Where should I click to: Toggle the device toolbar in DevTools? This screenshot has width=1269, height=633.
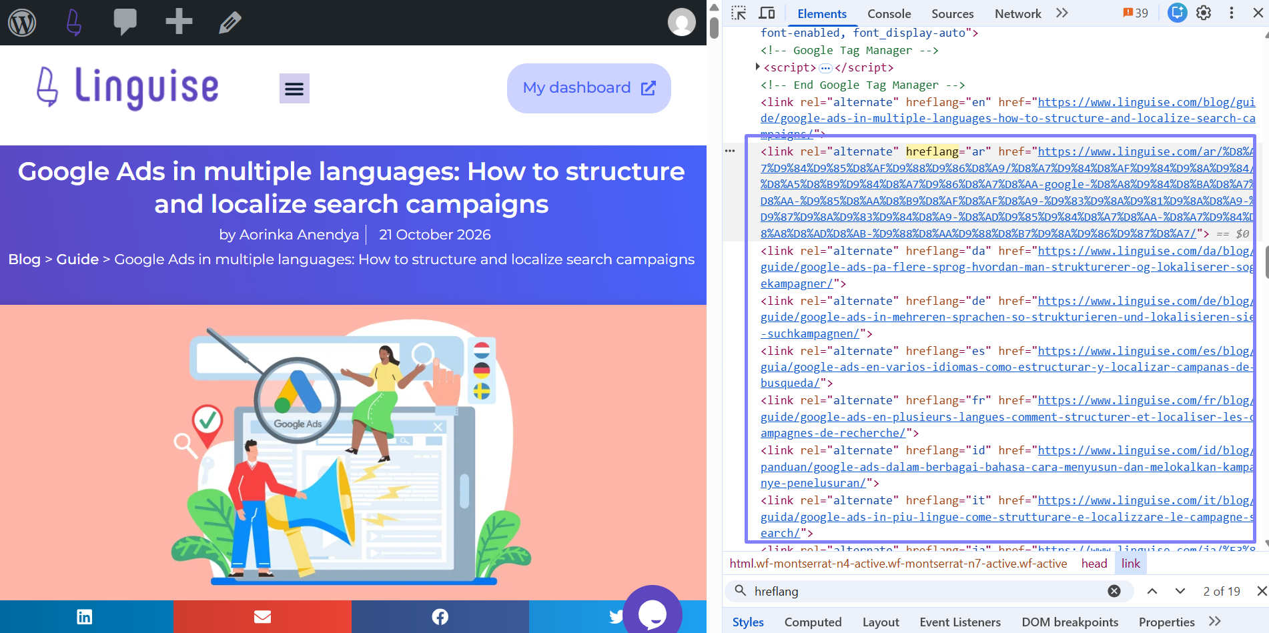coord(767,13)
